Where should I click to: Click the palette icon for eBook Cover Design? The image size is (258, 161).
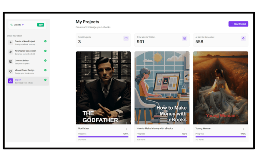click(10, 71)
